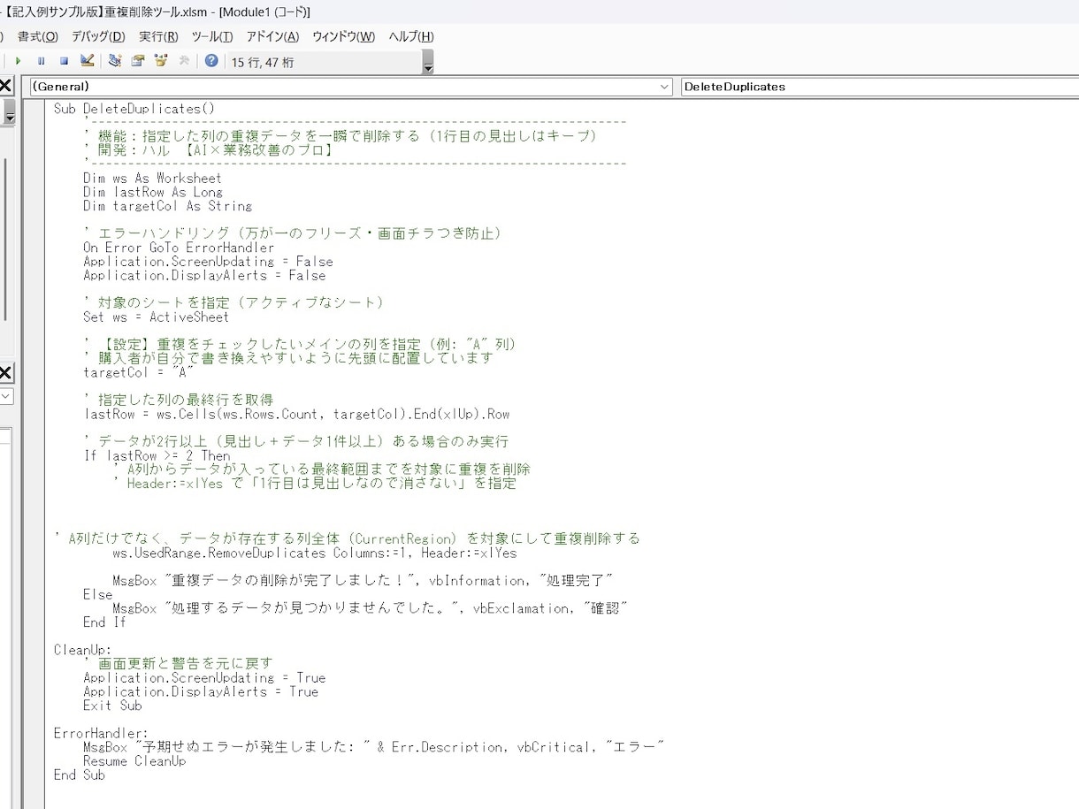Image resolution: width=1079 pixels, height=809 pixels.
Task: Open the ヘルプ(H) menu
Action: click(411, 36)
